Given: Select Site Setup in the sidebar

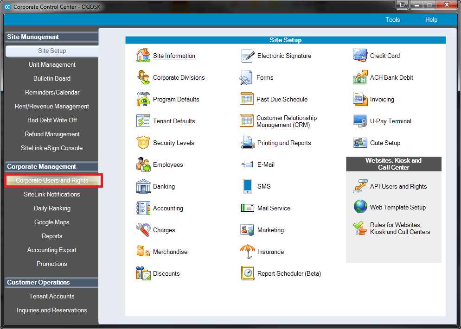Looking at the screenshot, I should point(52,51).
